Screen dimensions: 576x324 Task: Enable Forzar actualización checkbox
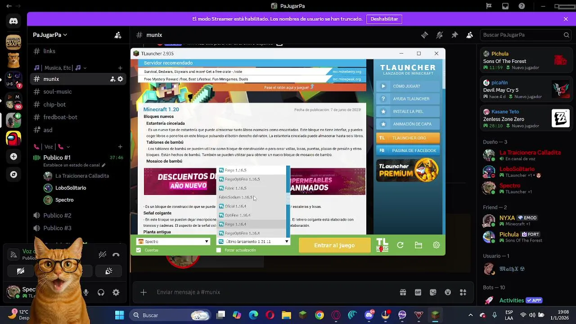219,250
